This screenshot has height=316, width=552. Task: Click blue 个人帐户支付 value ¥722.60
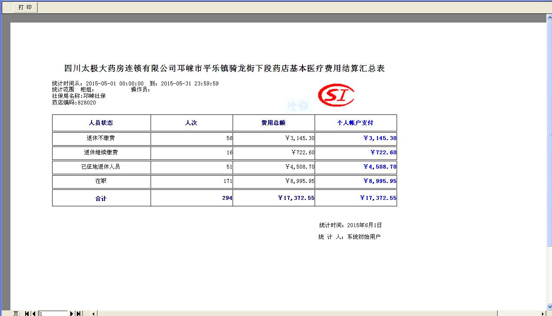point(383,153)
